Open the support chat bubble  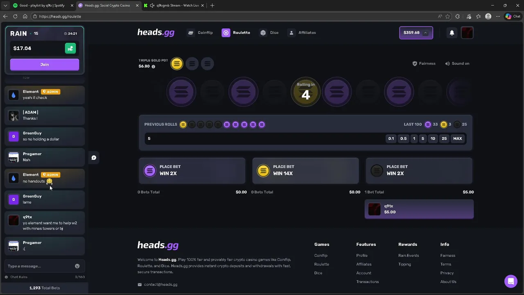[510, 281]
